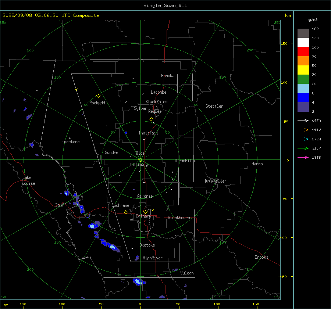This screenshot has height=309, width=331.
Task: Click the Ponoka city label
Action: click(x=168, y=76)
